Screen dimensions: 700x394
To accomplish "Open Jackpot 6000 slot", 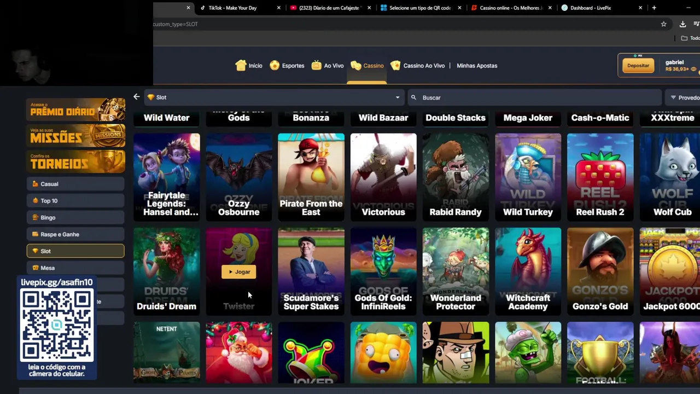I will (670, 271).
